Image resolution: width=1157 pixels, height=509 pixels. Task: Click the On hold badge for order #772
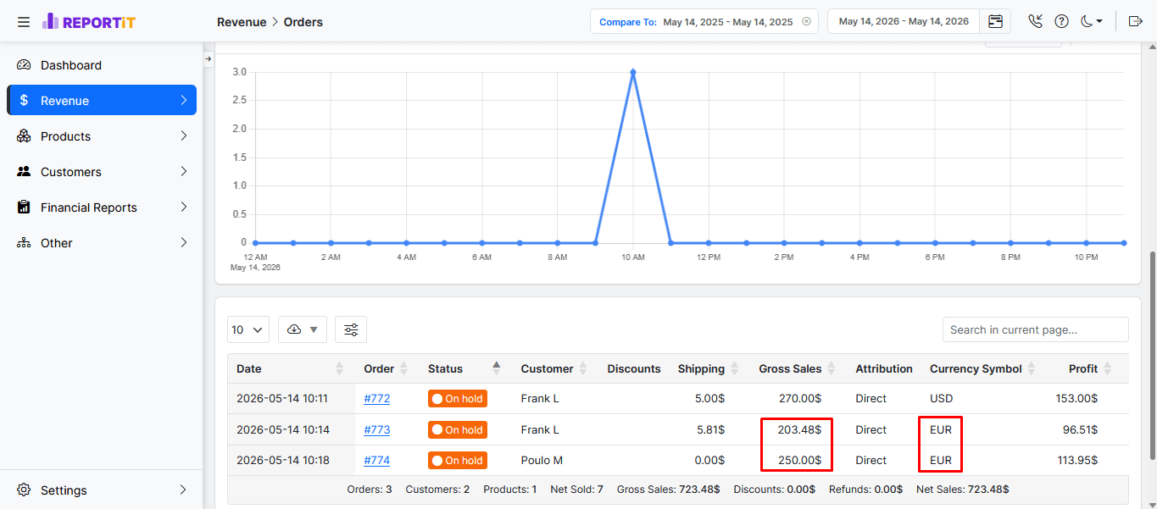tap(458, 398)
